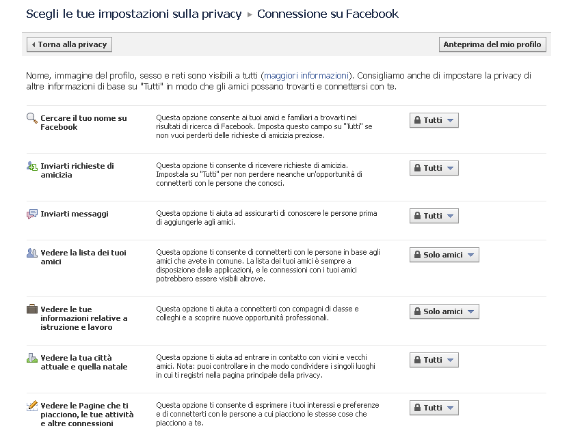Click the Connessione su Facebook heading
This screenshot has width=571, height=433.
328,14
